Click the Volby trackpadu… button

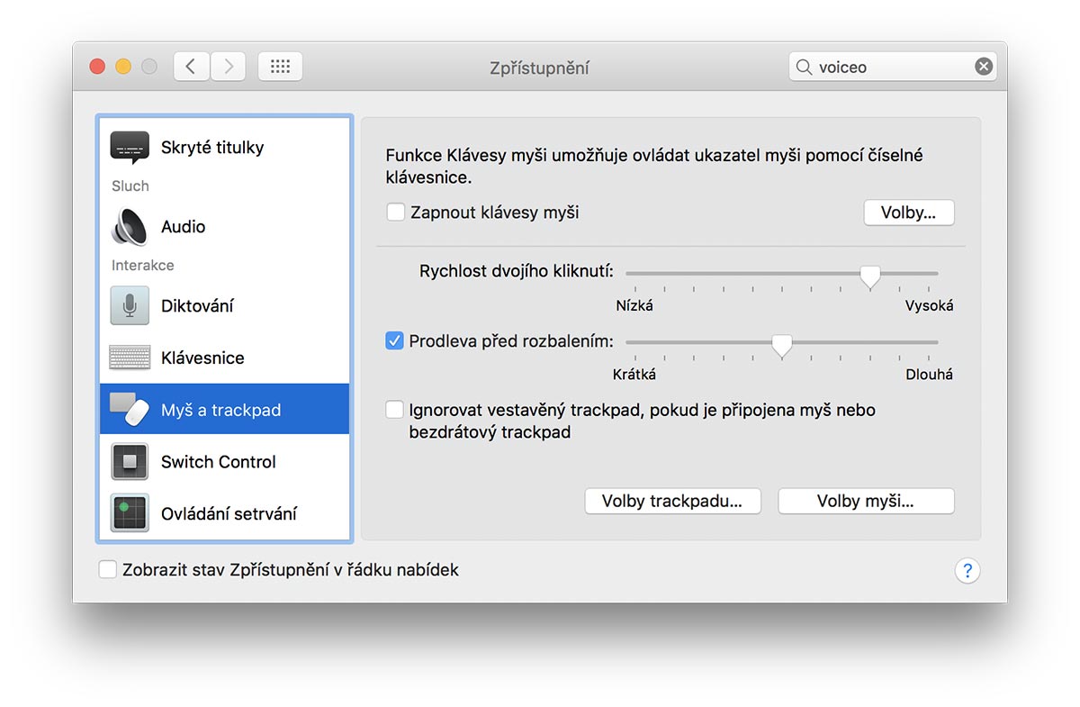click(672, 502)
